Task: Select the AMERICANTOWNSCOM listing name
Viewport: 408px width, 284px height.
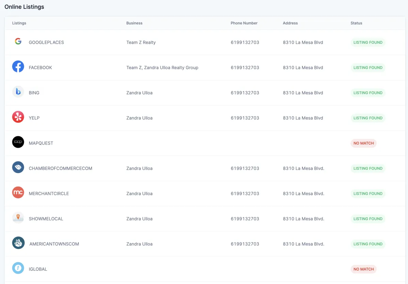Action: coord(54,244)
